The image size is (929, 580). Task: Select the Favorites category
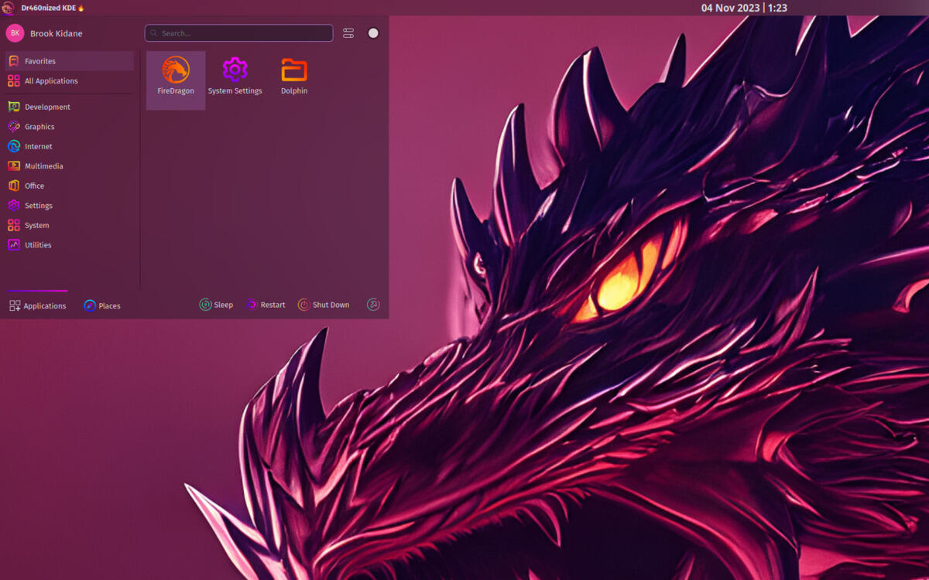[70, 61]
